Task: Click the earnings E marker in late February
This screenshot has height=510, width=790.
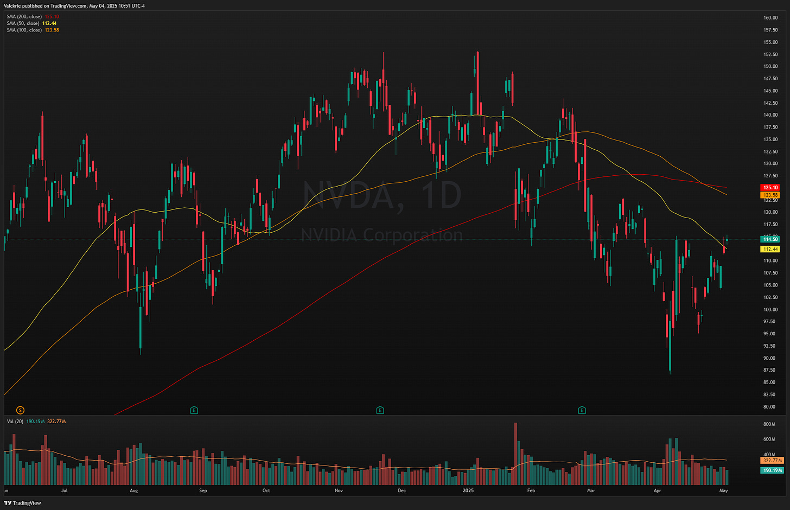Action: (x=582, y=410)
